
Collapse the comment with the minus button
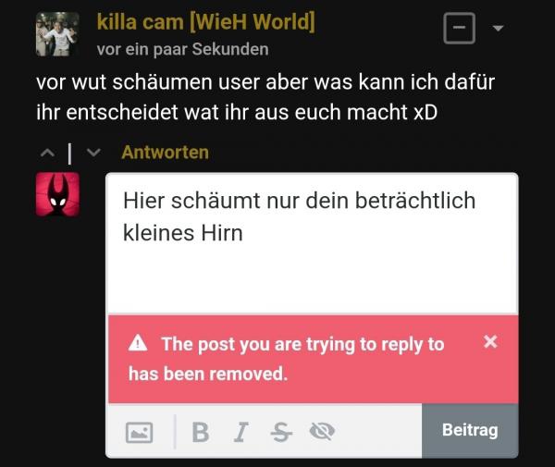(x=459, y=28)
